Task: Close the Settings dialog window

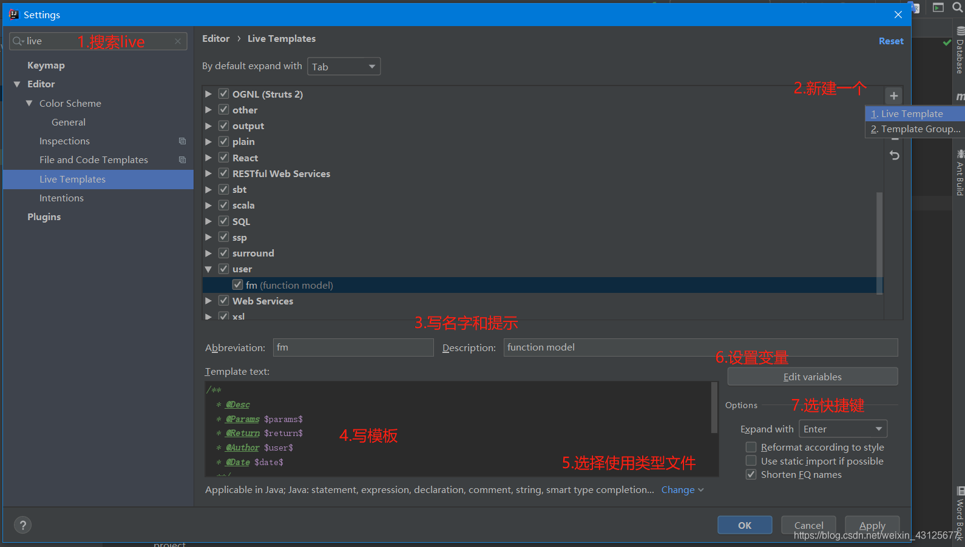Action: [x=898, y=15]
